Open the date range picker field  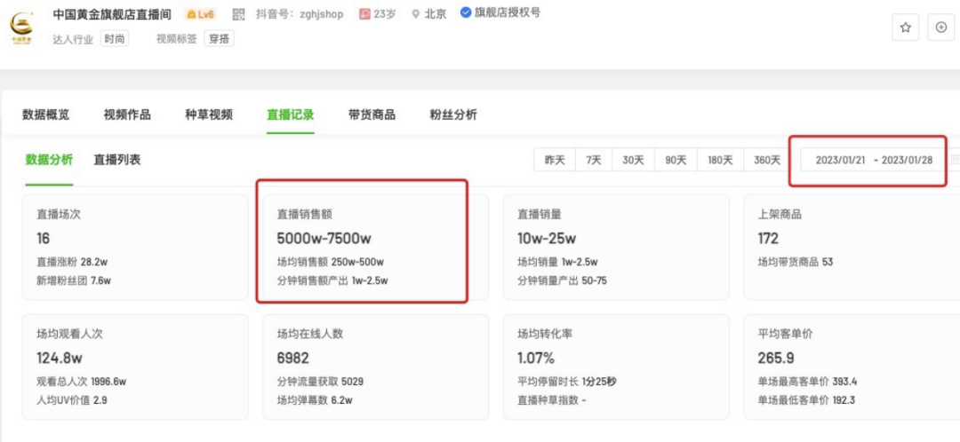pos(873,160)
